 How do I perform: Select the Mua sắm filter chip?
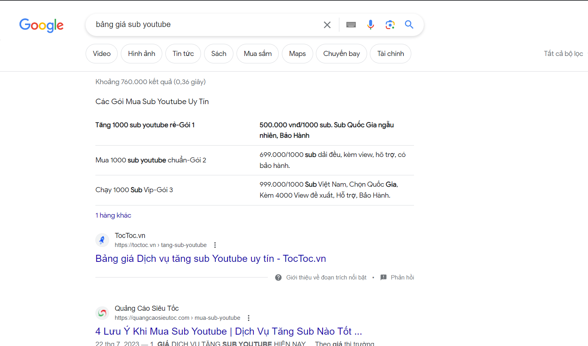258,54
